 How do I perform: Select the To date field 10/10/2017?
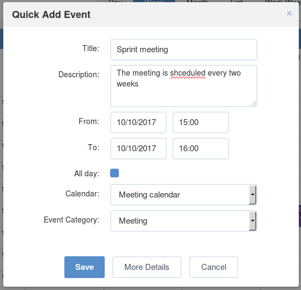[x=139, y=149]
